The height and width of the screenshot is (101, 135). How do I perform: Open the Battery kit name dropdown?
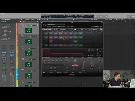[x=64, y=29]
